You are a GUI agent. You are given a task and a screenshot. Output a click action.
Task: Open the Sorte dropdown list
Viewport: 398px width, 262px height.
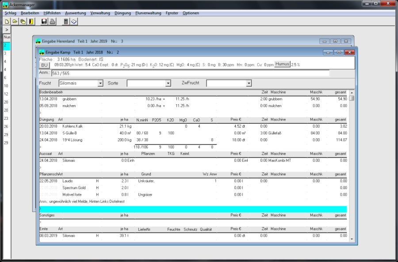pyautogui.click(x=168, y=83)
